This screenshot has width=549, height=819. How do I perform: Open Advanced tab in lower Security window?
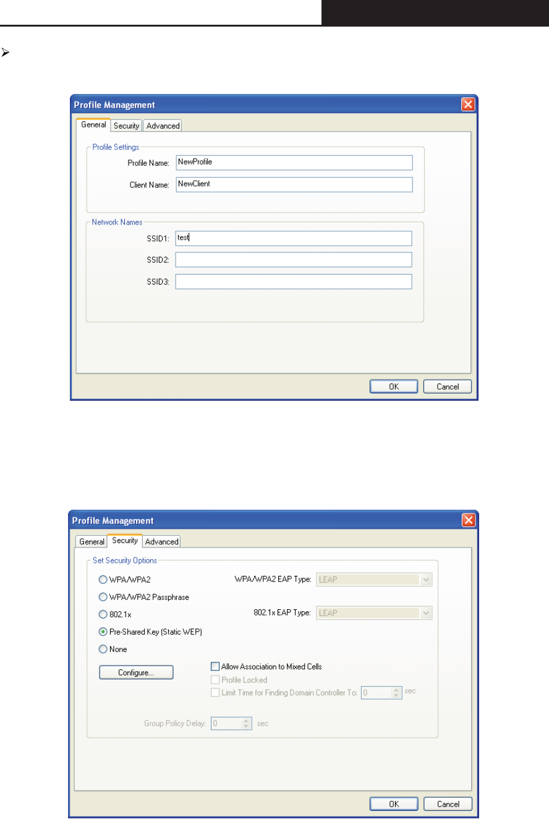[x=161, y=541]
